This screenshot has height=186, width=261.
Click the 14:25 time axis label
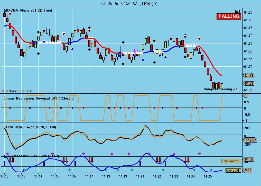tap(208, 176)
